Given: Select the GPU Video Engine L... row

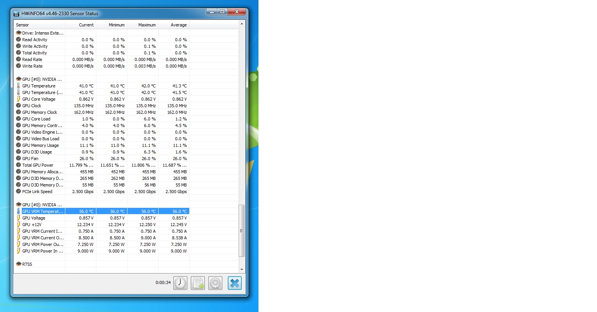Looking at the screenshot, I should coord(101,132).
